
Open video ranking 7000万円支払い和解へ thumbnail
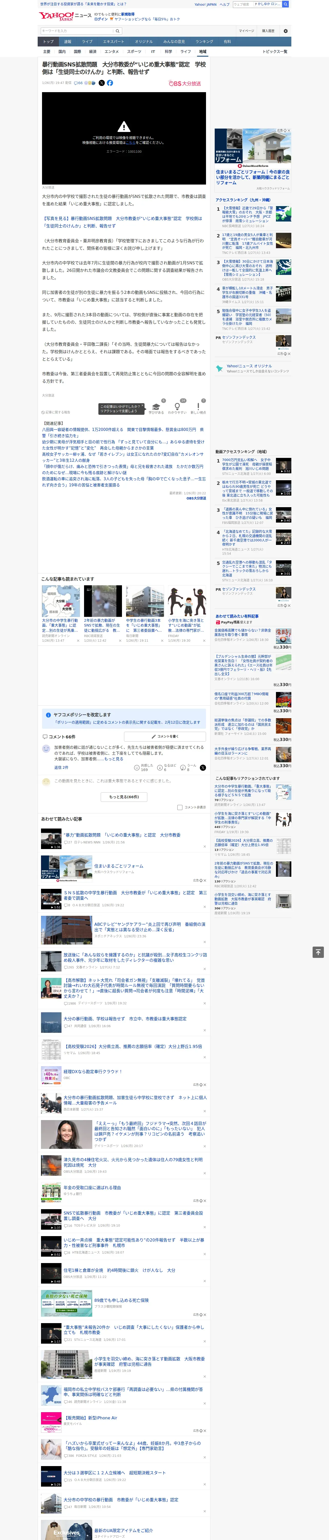284,466
